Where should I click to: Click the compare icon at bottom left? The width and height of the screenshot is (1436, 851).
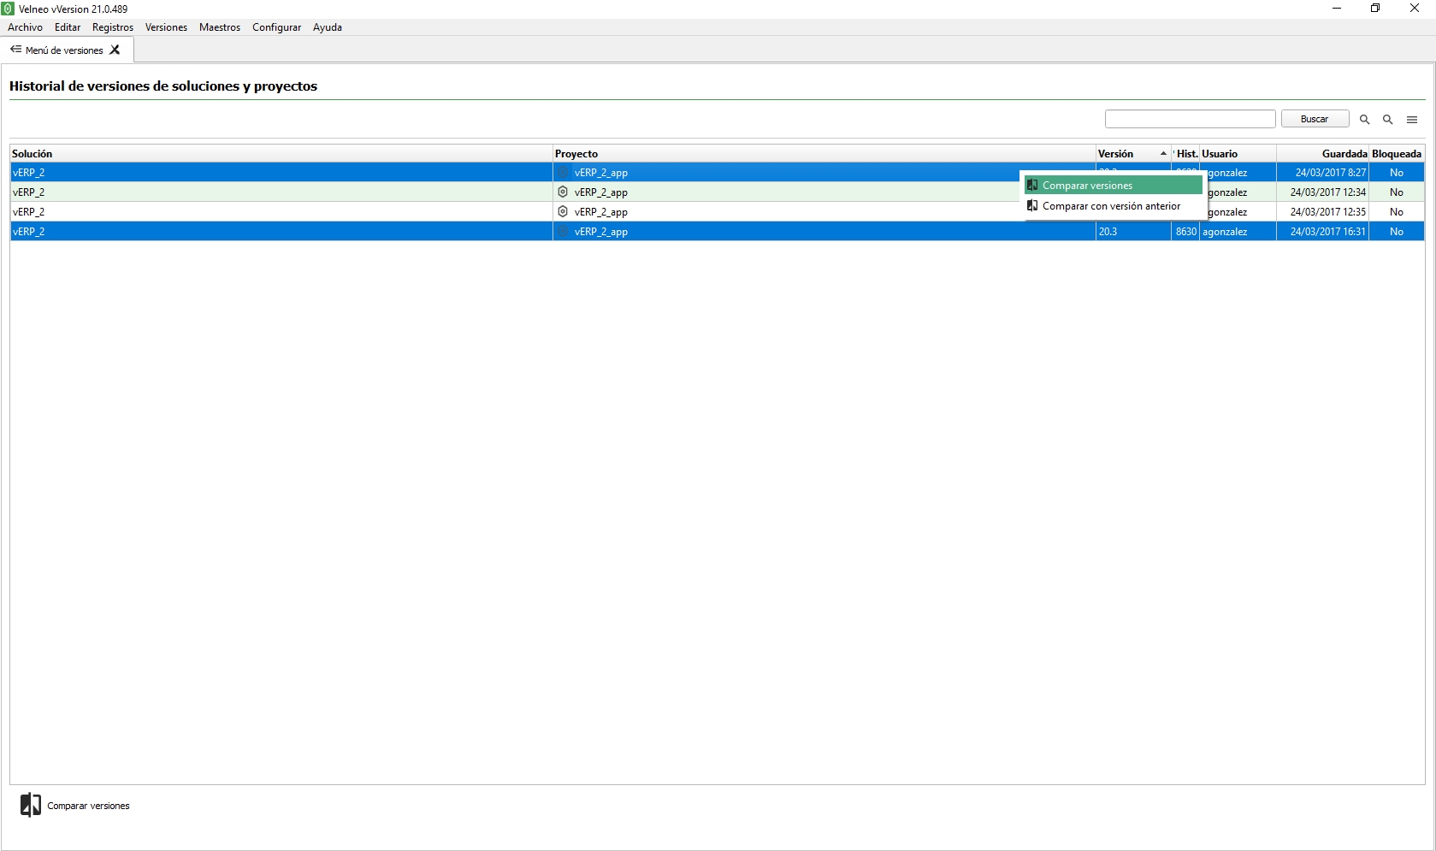coord(31,805)
